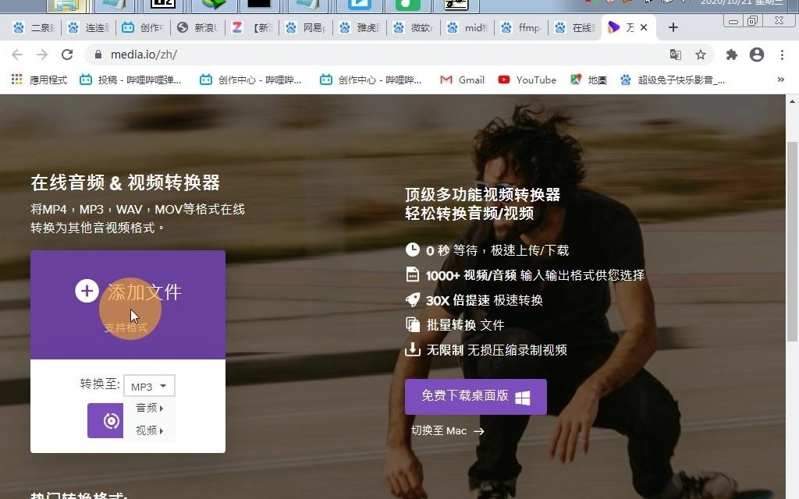Viewport: 799px width, 499px height.
Task: Click the clock icon beside 0 秒 等待
Action: (412, 249)
